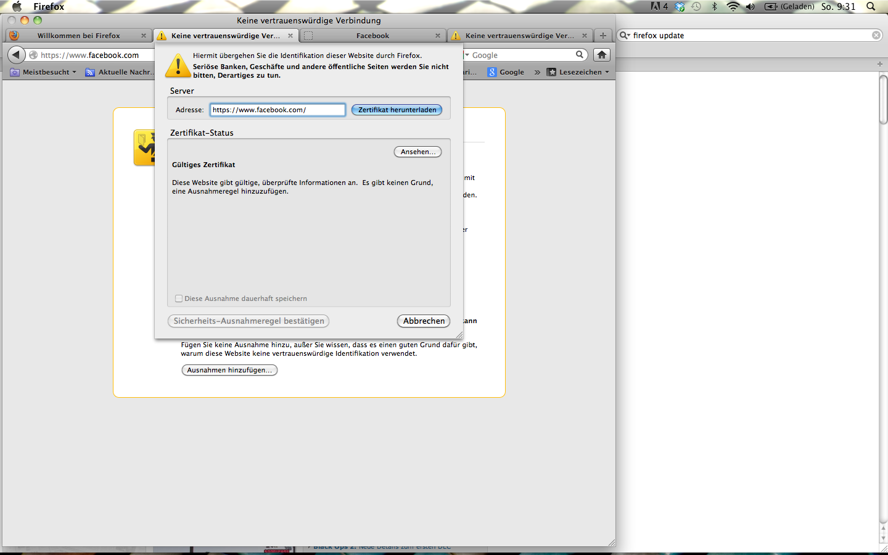Open the Meistbesucht bookmarks dropdown
The image size is (888, 555).
coord(43,72)
